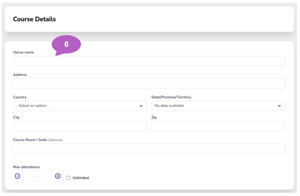300x196 pixels.
Task: Click the chevron arrow in State/Province/Territory field
Action: (279, 106)
